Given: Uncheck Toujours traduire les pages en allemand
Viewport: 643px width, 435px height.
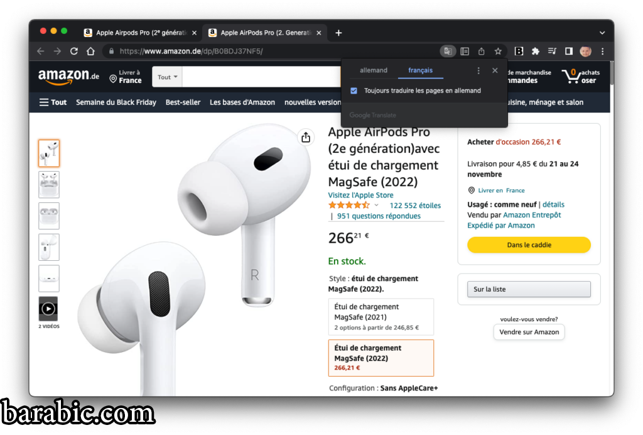Looking at the screenshot, I should click(x=354, y=91).
